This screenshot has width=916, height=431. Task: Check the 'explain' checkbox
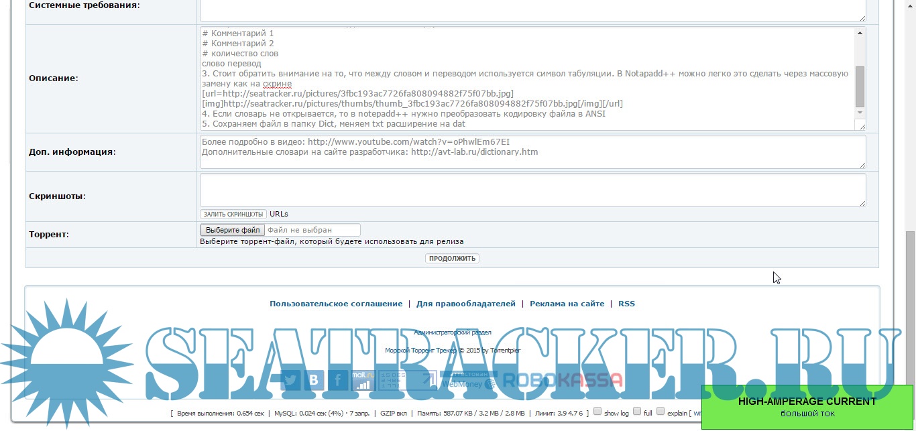click(661, 412)
